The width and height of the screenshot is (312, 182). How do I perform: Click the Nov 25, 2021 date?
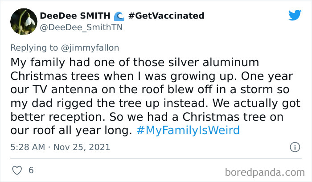[82, 147]
